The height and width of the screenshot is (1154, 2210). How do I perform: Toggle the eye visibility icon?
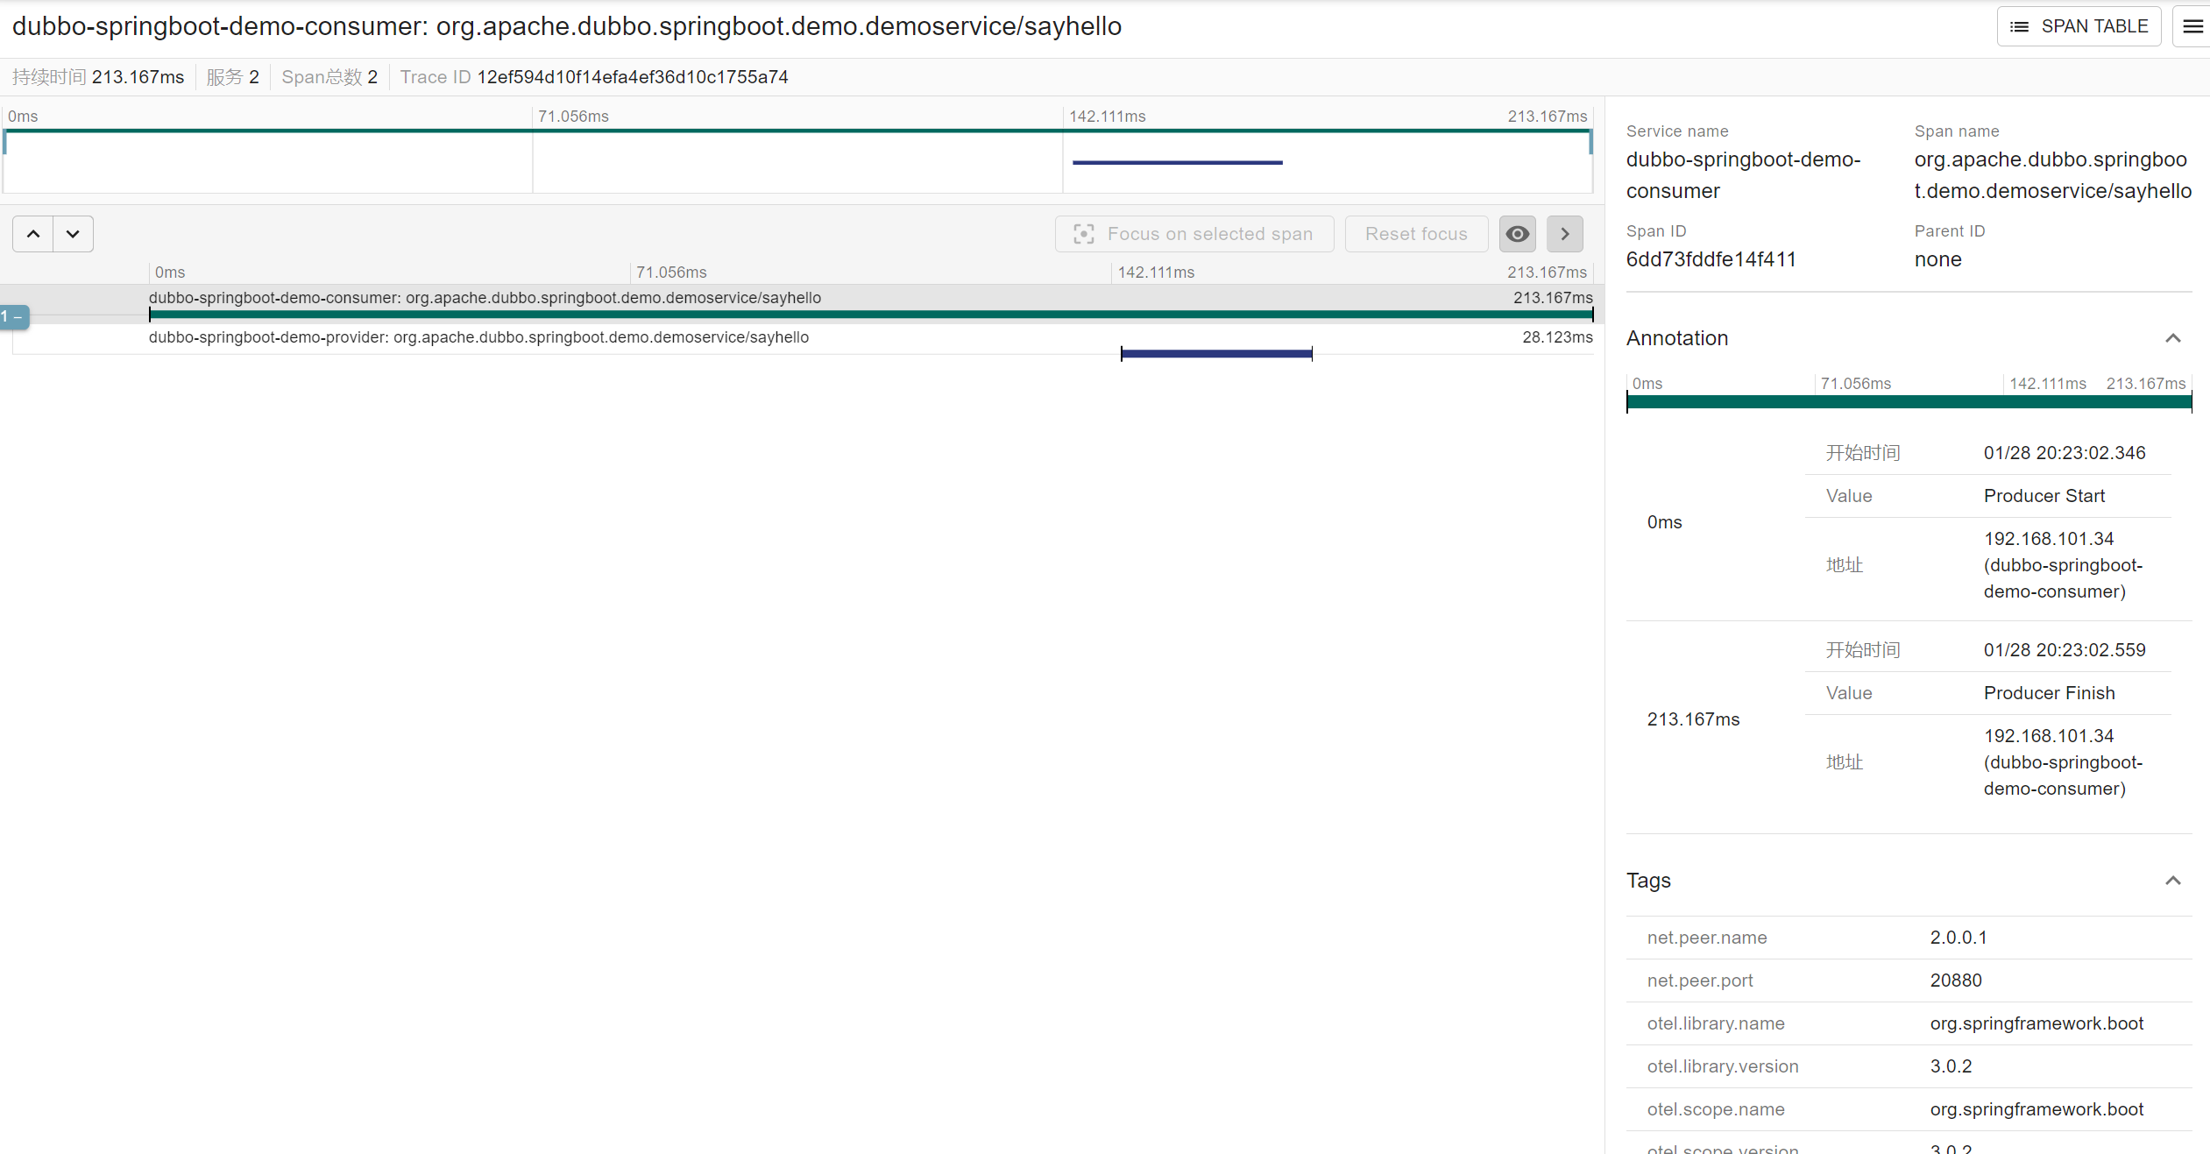coord(1517,234)
